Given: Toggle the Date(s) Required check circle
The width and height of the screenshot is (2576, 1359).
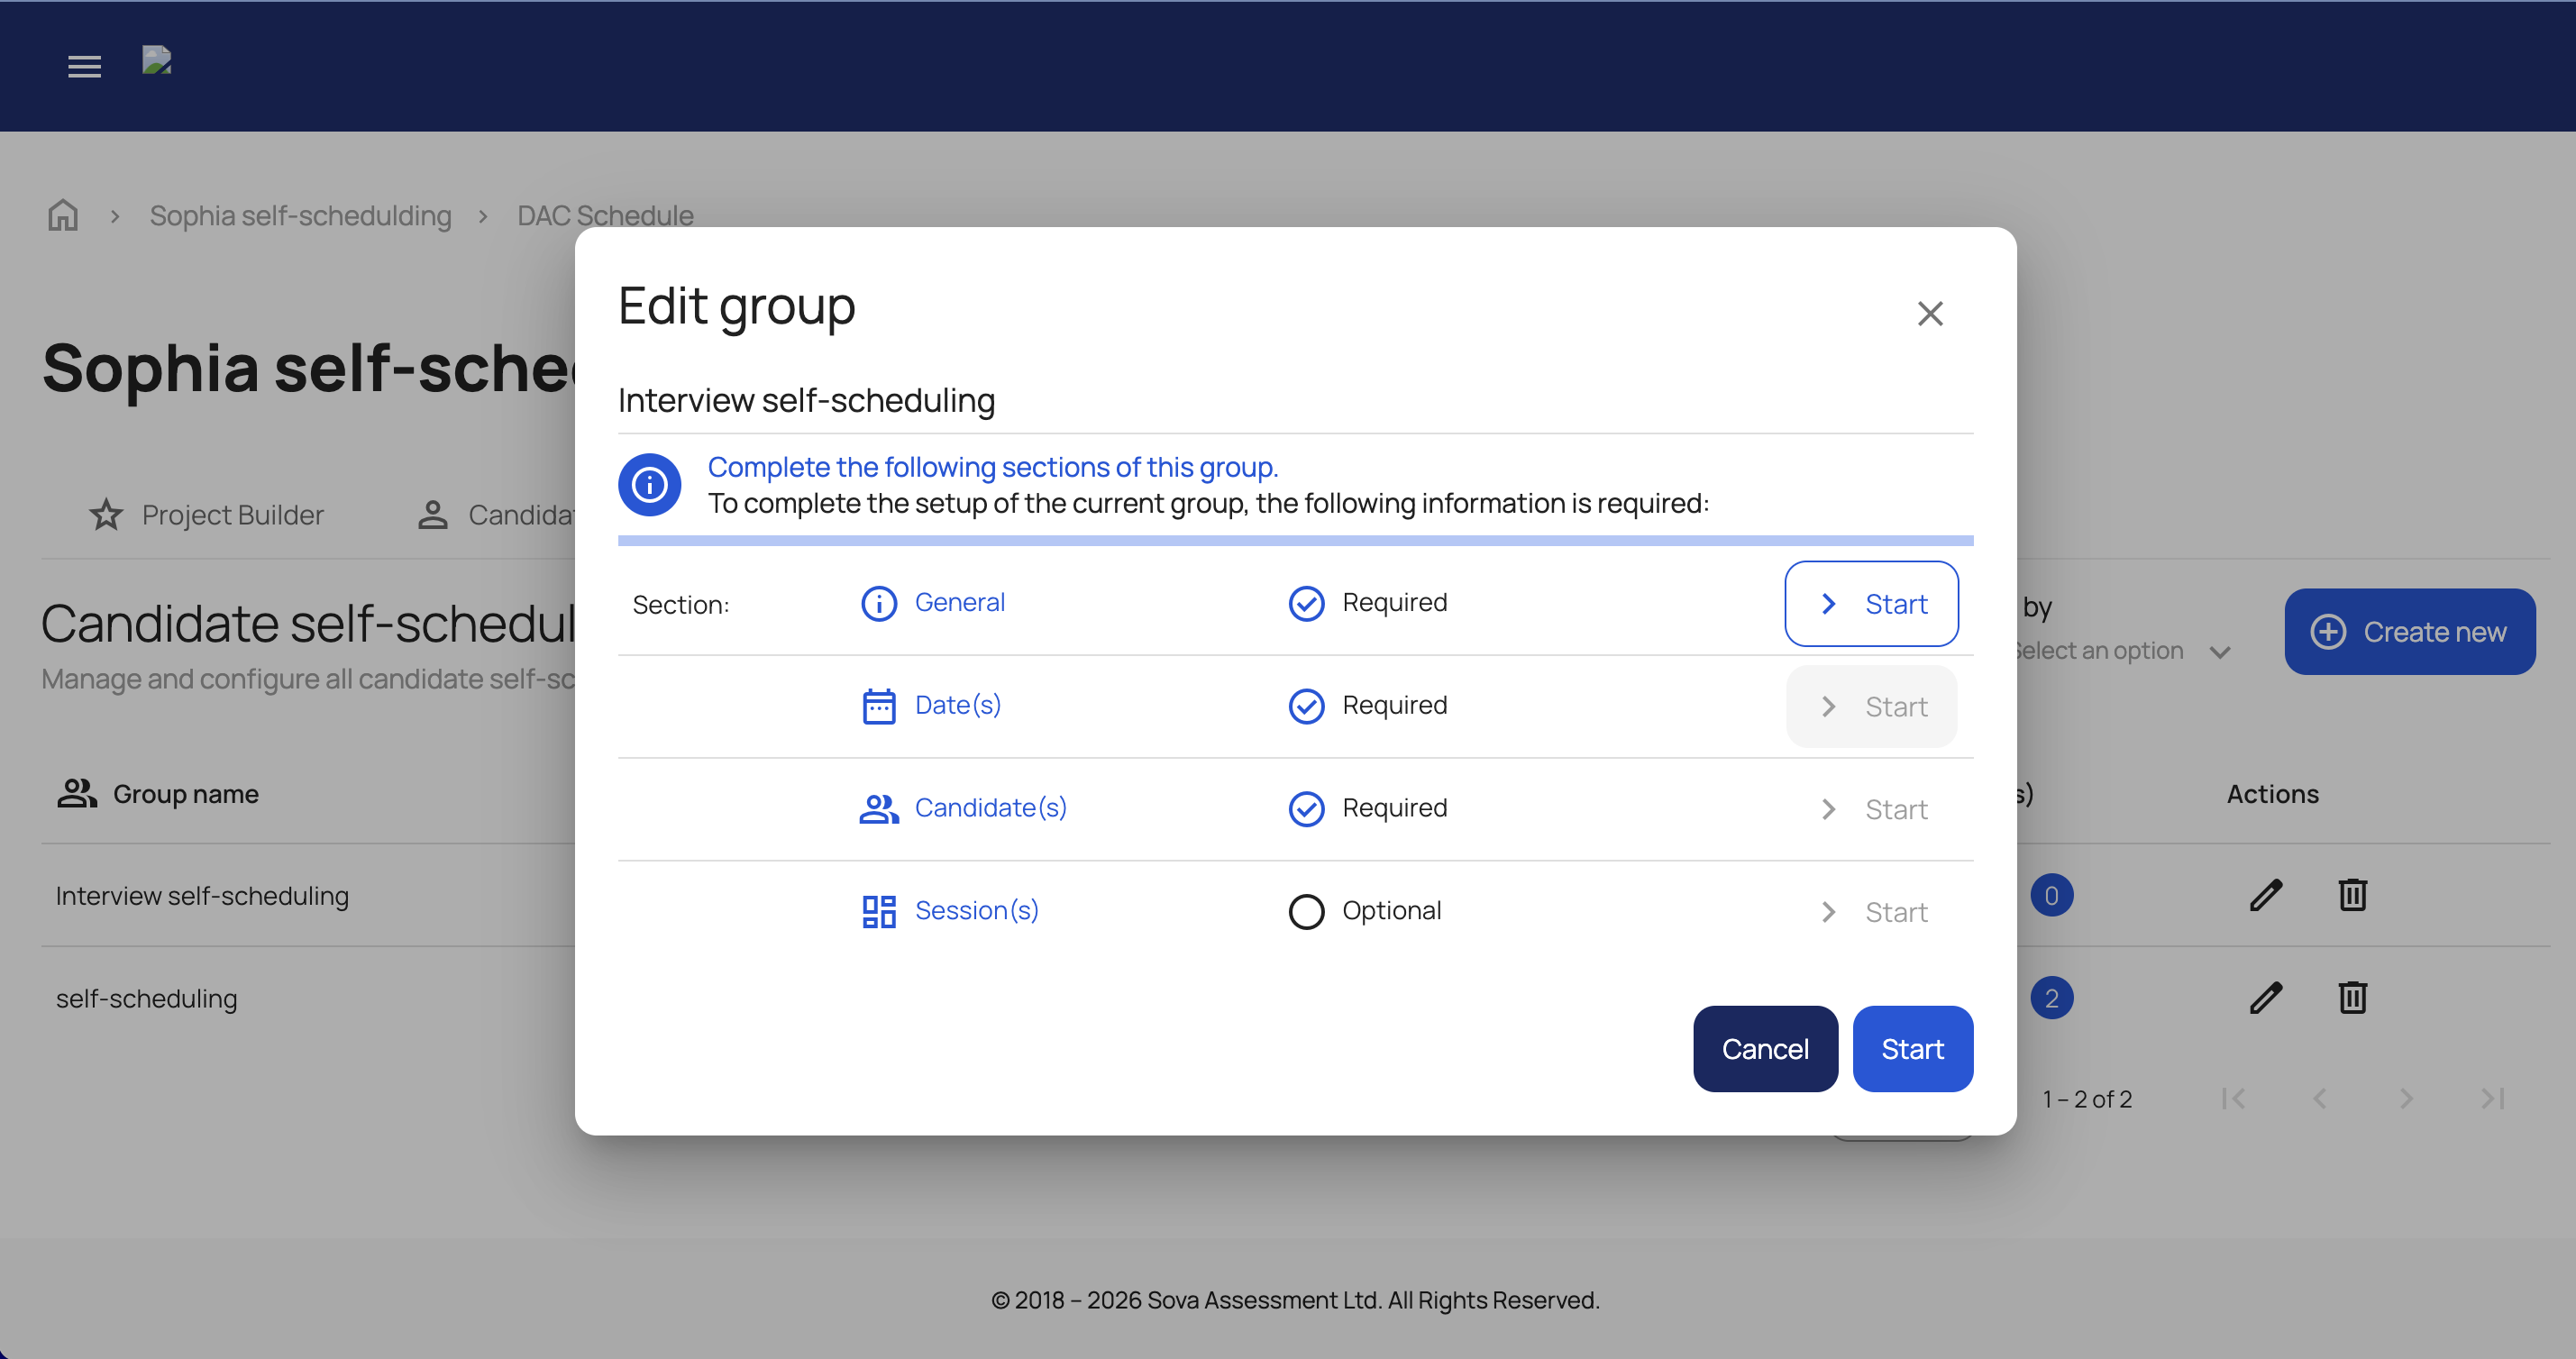Looking at the screenshot, I should tap(1306, 706).
